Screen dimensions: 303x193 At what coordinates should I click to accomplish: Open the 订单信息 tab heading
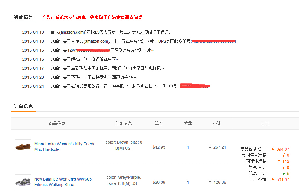24,106
